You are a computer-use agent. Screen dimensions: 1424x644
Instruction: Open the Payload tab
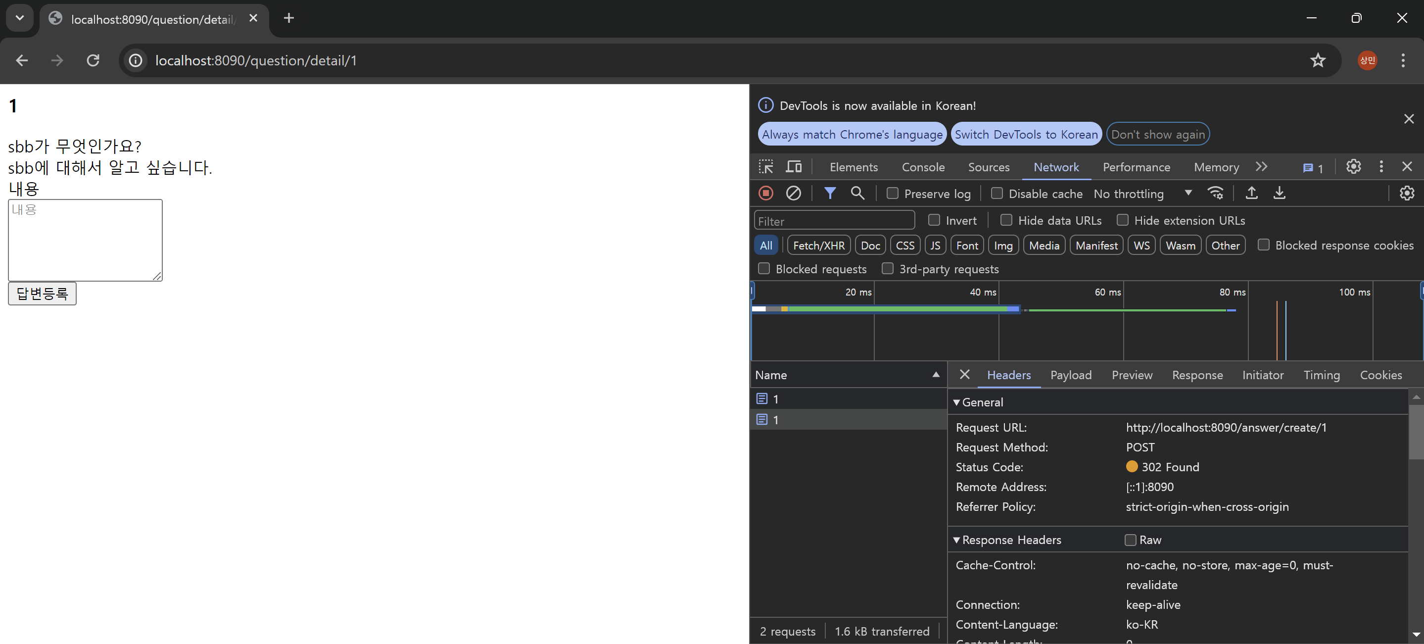[x=1071, y=375]
